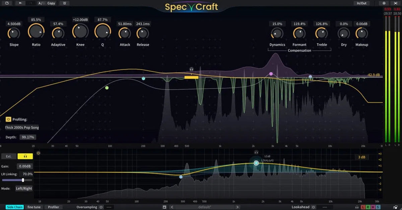The width and height of the screenshot is (402, 210).
Task: Open the Thick 2000s Pop Song profile dropdown
Action: (x=22, y=127)
